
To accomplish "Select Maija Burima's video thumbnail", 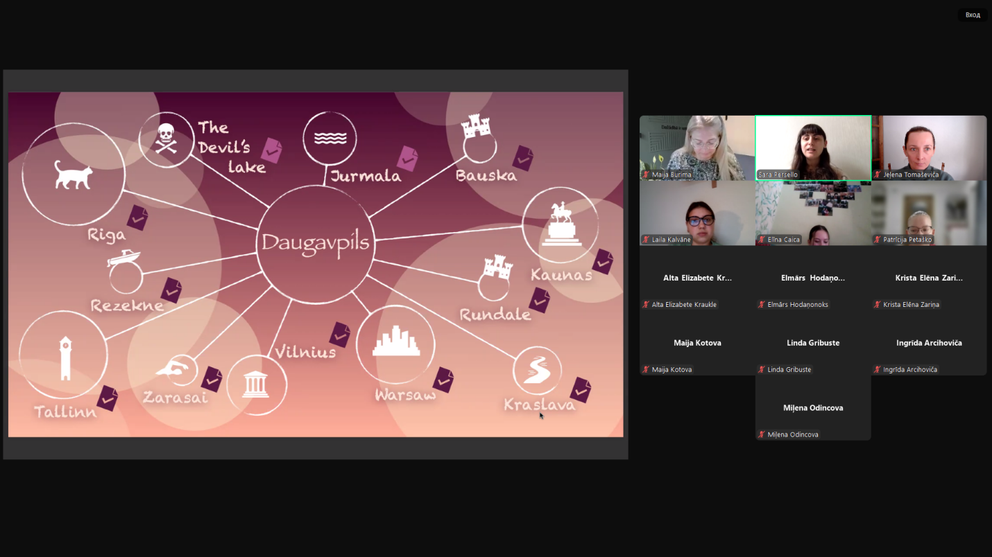I will pos(696,148).
